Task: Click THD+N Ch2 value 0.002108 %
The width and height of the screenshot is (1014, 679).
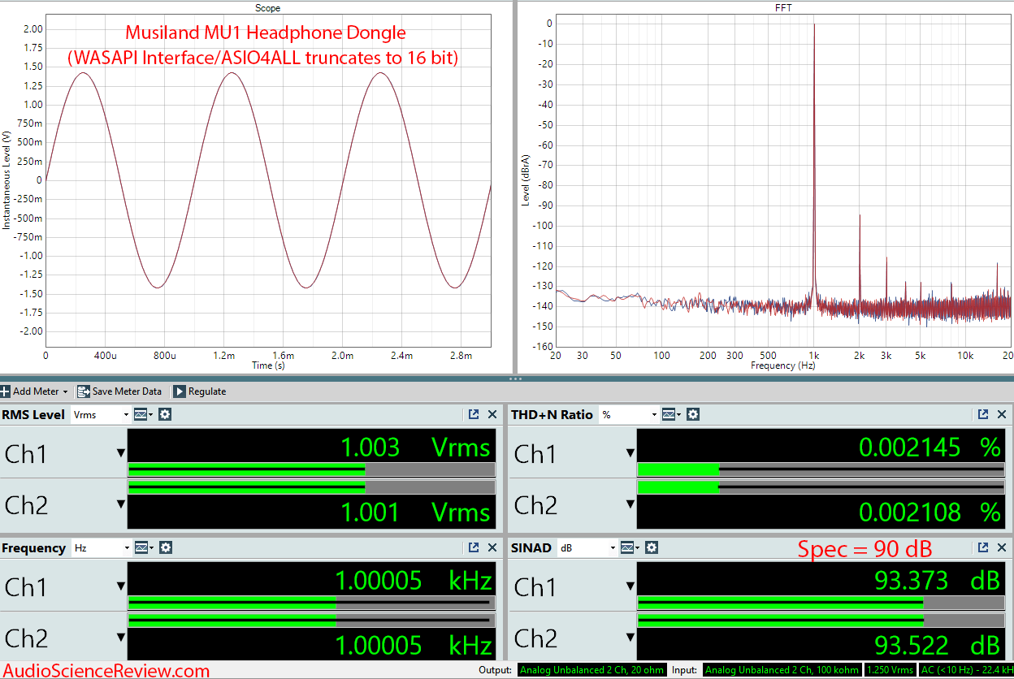Action: (929, 512)
